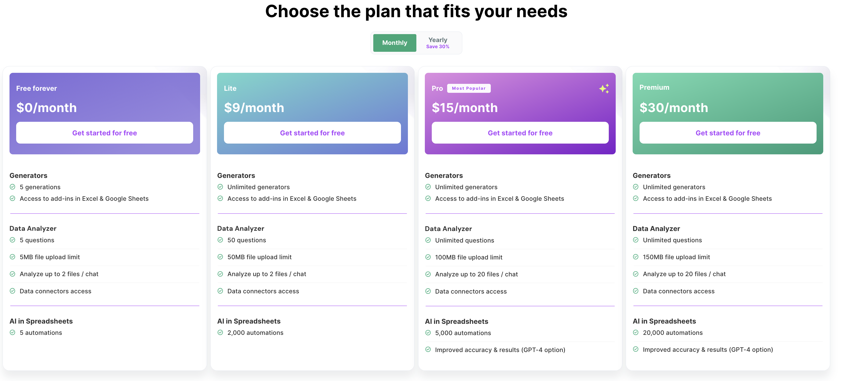Click the Premium "$30/month" price text
The image size is (843, 381).
[673, 108]
